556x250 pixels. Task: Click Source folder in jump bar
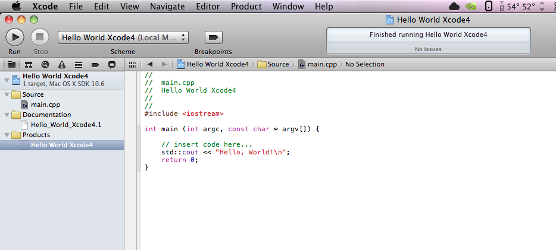click(273, 64)
